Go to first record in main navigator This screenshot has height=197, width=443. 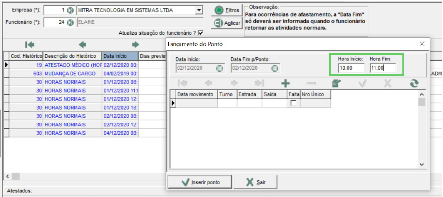click(x=30, y=45)
